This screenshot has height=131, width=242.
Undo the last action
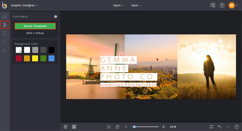click(x=220, y=127)
